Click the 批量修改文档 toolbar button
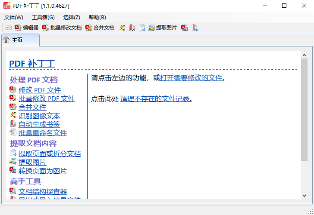 tap(62, 28)
